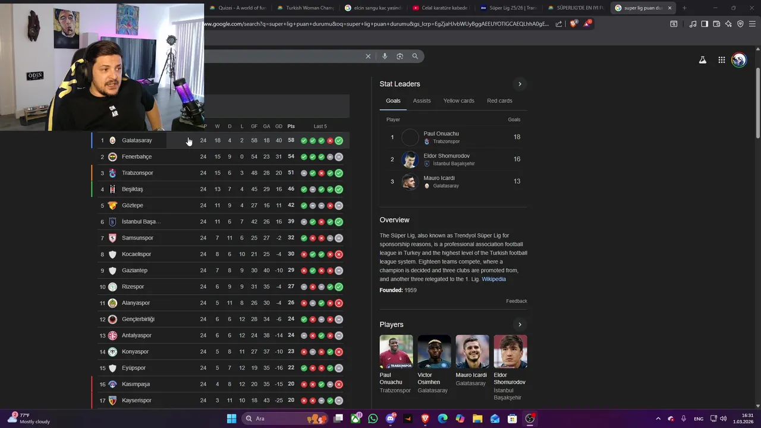Open Eldor Shomurodov in Stat Leaders list
761x428 pixels.
(453, 159)
